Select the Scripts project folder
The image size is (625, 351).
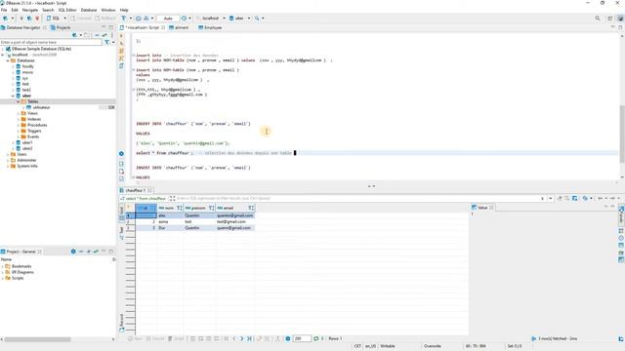tap(18, 278)
